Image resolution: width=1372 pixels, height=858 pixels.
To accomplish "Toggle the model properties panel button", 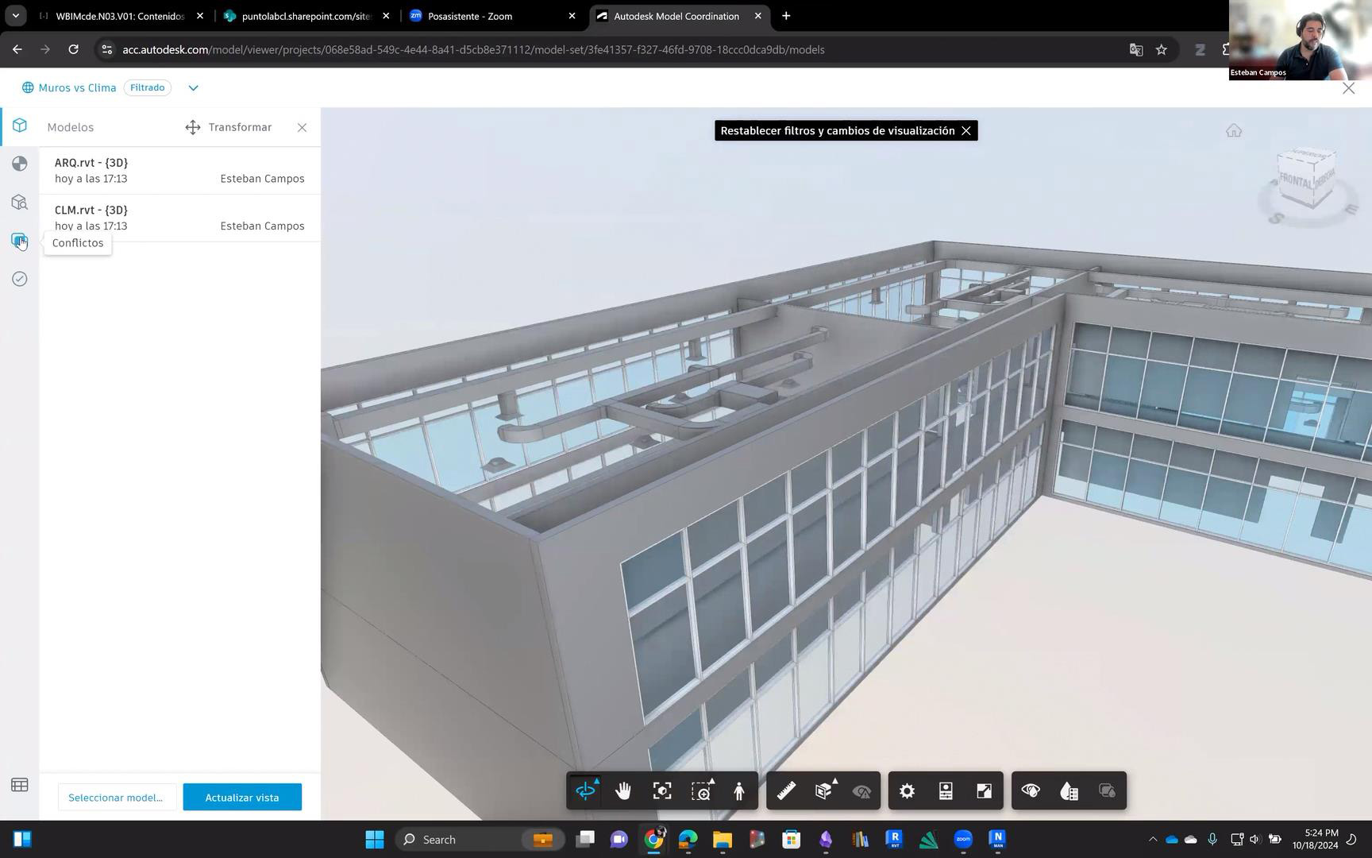I will coord(946,791).
